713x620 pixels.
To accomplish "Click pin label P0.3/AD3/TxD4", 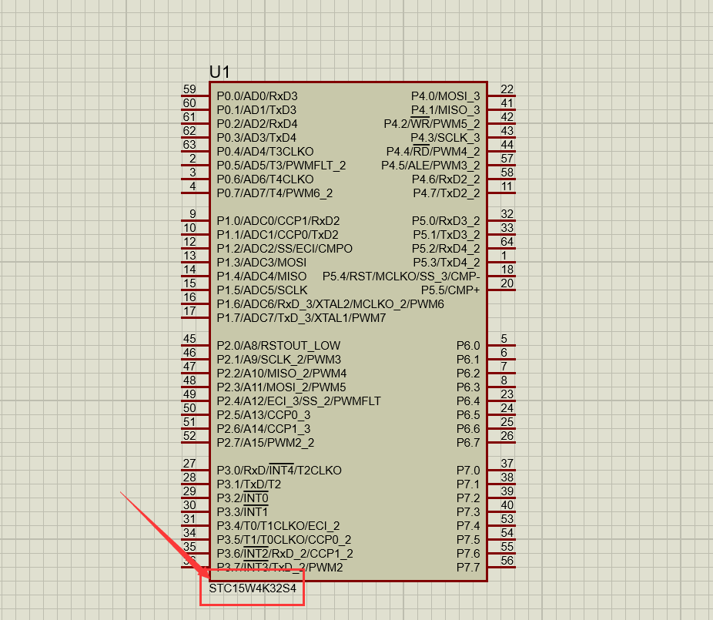I will (x=256, y=138).
